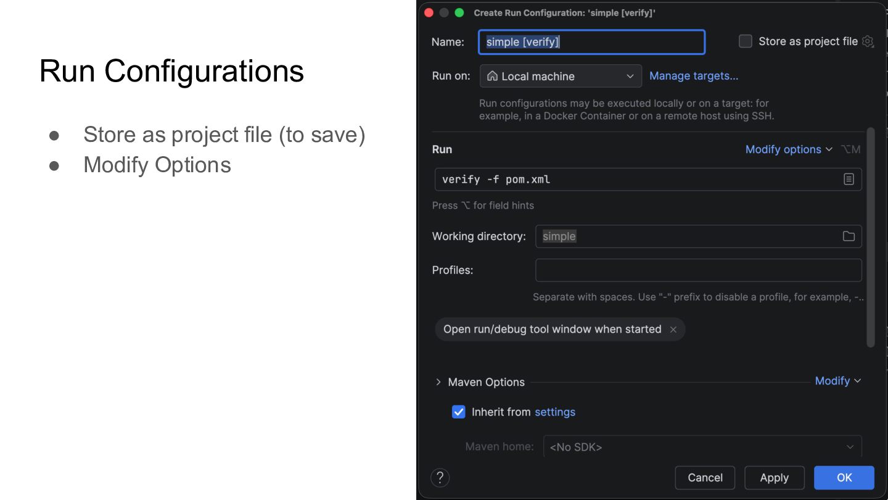Click the dialog's vertical scrollbar
This screenshot has height=500, width=888.
[x=871, y=238]
